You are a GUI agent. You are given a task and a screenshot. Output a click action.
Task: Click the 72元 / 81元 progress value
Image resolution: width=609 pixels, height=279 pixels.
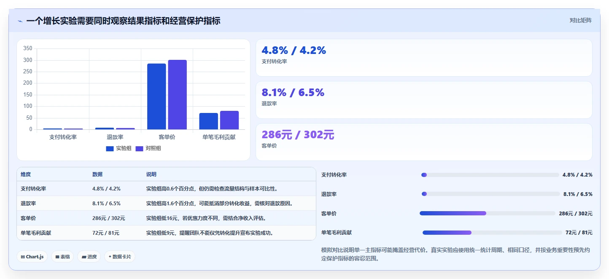(579, 233)
